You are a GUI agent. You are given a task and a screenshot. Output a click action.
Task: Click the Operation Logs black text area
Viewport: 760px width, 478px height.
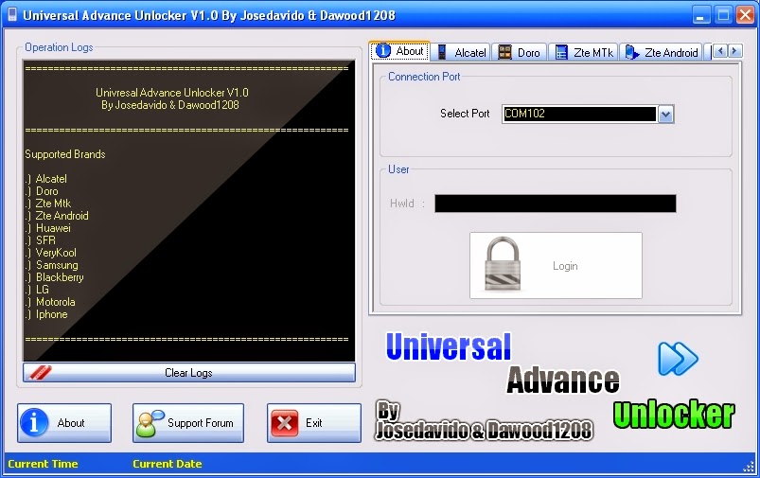[x=189, y=211]
